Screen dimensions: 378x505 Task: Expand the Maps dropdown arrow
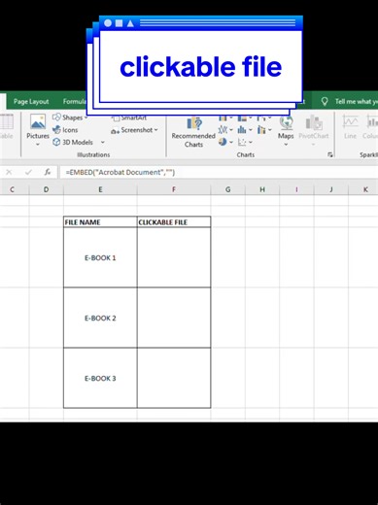coord(286,145)
